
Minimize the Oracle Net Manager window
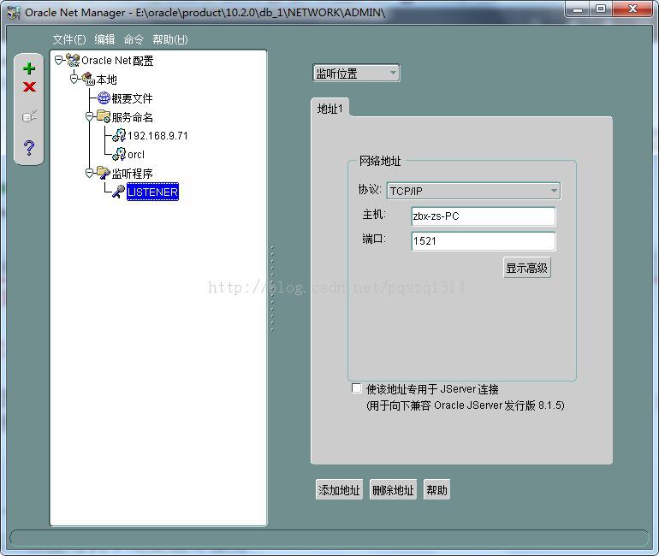(x=578, y=9)
